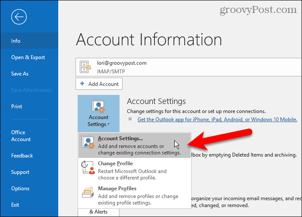
Task: Click 'Restart Microsoft Outlook and' description text
Action: point(132,171)
